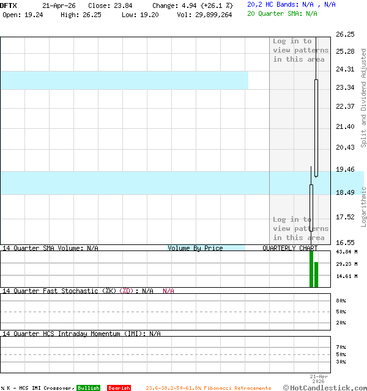Click the Volume By Price legend label

(196, 248)
